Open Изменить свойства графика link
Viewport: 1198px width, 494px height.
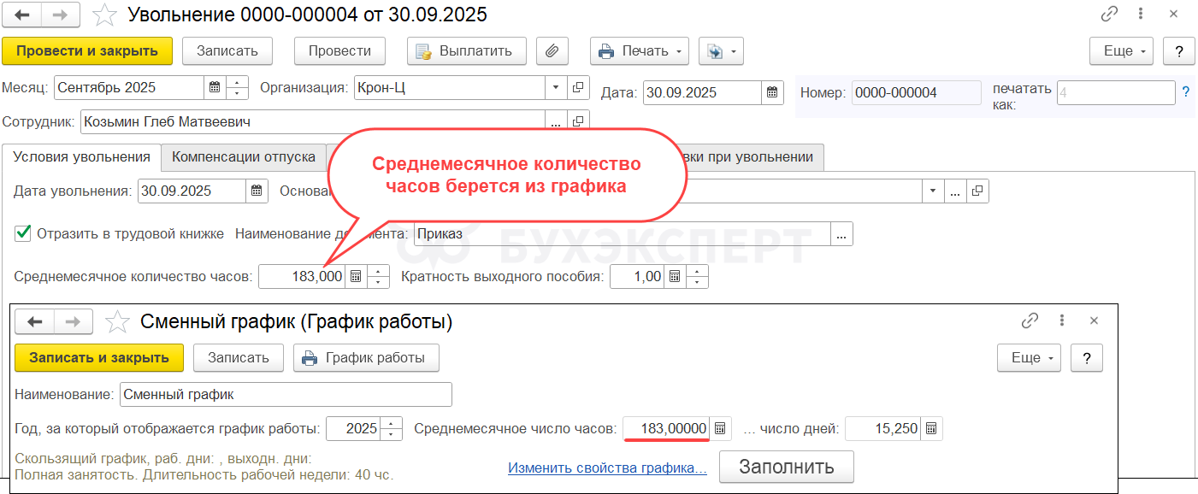click(607, 468)
